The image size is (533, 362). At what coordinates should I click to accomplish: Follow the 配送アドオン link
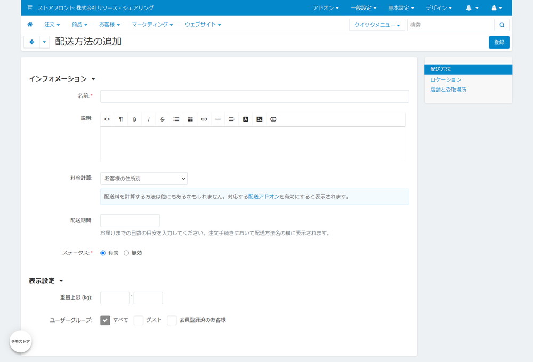[x=263, y=197]
